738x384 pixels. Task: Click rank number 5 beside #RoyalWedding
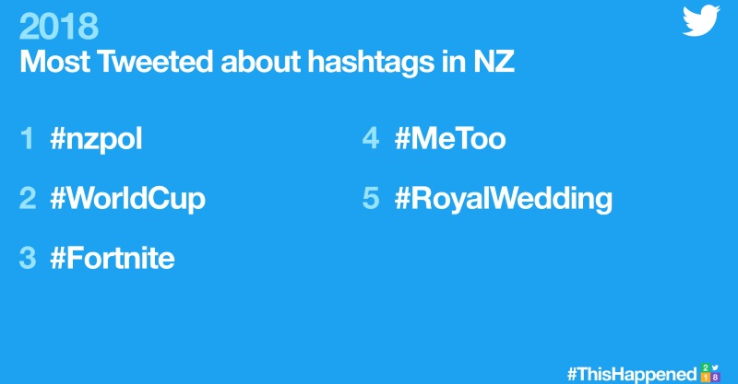[x=371, y=198]
